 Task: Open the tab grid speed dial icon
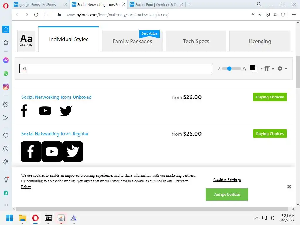45,15
